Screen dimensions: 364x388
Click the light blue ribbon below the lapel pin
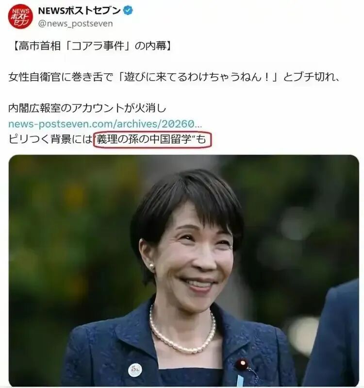(x=239, y=381)
